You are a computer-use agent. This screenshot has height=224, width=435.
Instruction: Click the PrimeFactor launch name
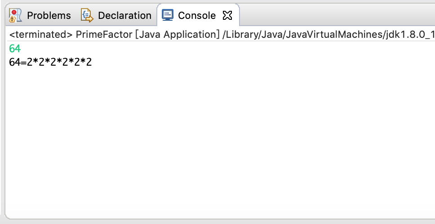coord(104,35)
